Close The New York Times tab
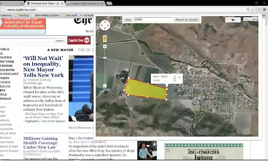Viewport: 268px width, 167px height. point(62,3)
